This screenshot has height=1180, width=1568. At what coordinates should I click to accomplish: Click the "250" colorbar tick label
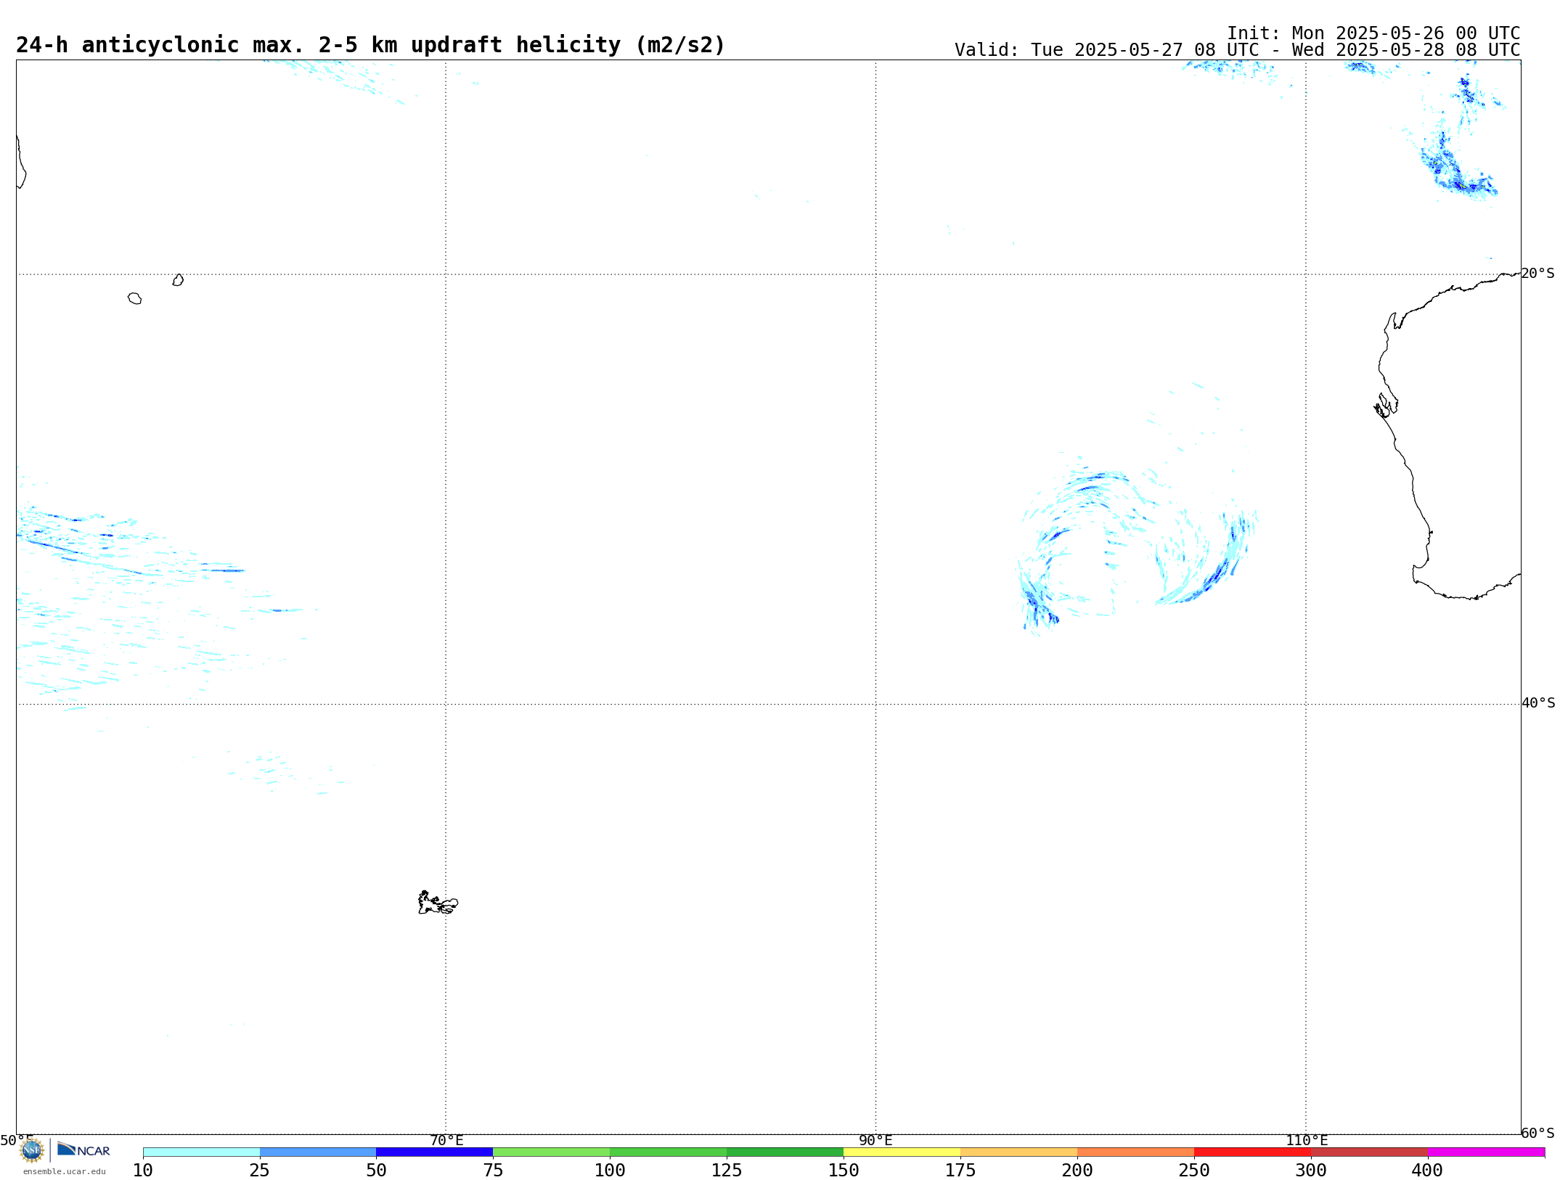tap(1195, 1171)
